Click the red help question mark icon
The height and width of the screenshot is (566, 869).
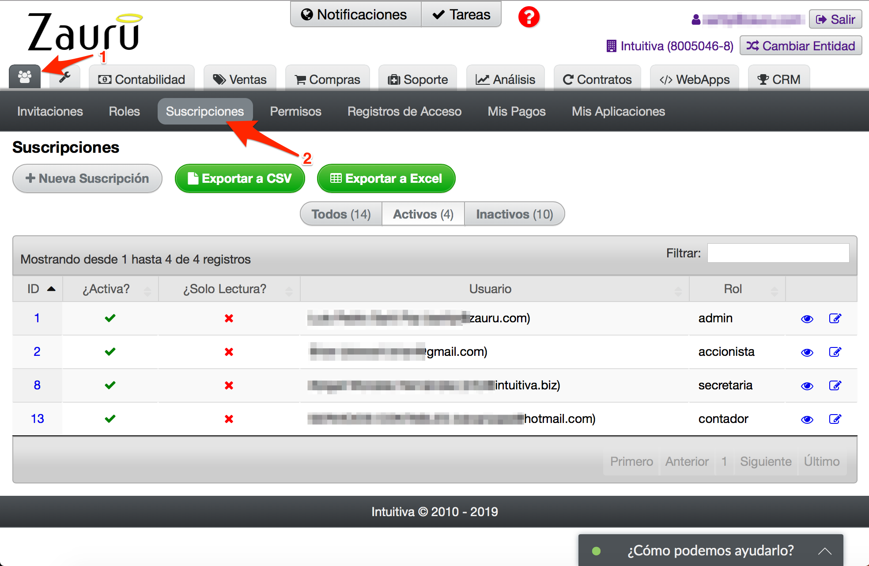(x=529, y=17)
